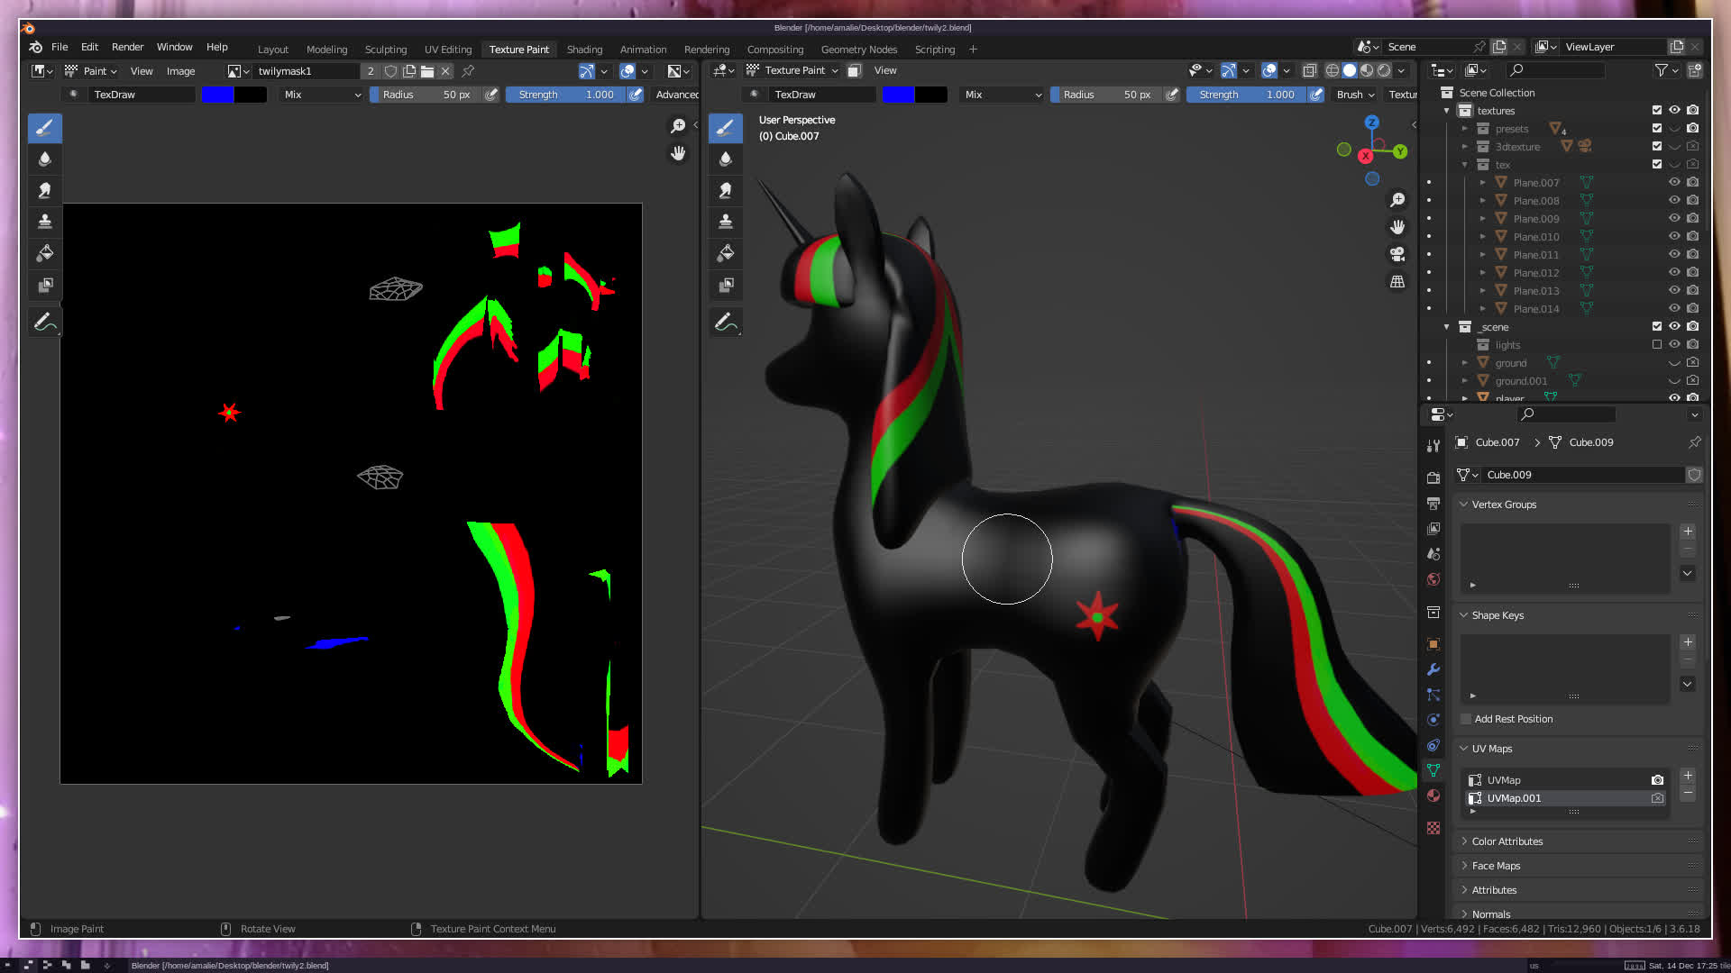Open the Mix blend mode dropdown in image editor
The width and height of the screenshot is (1731, 973).
[x=321, y=95]
